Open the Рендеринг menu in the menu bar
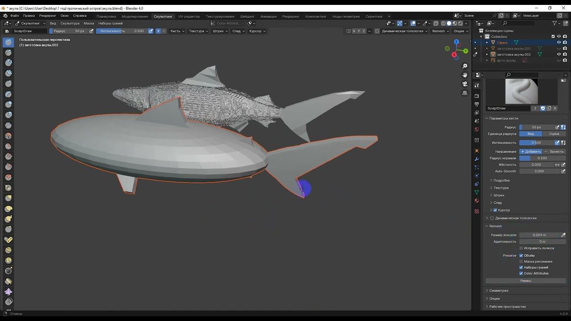 coord(47,16)
